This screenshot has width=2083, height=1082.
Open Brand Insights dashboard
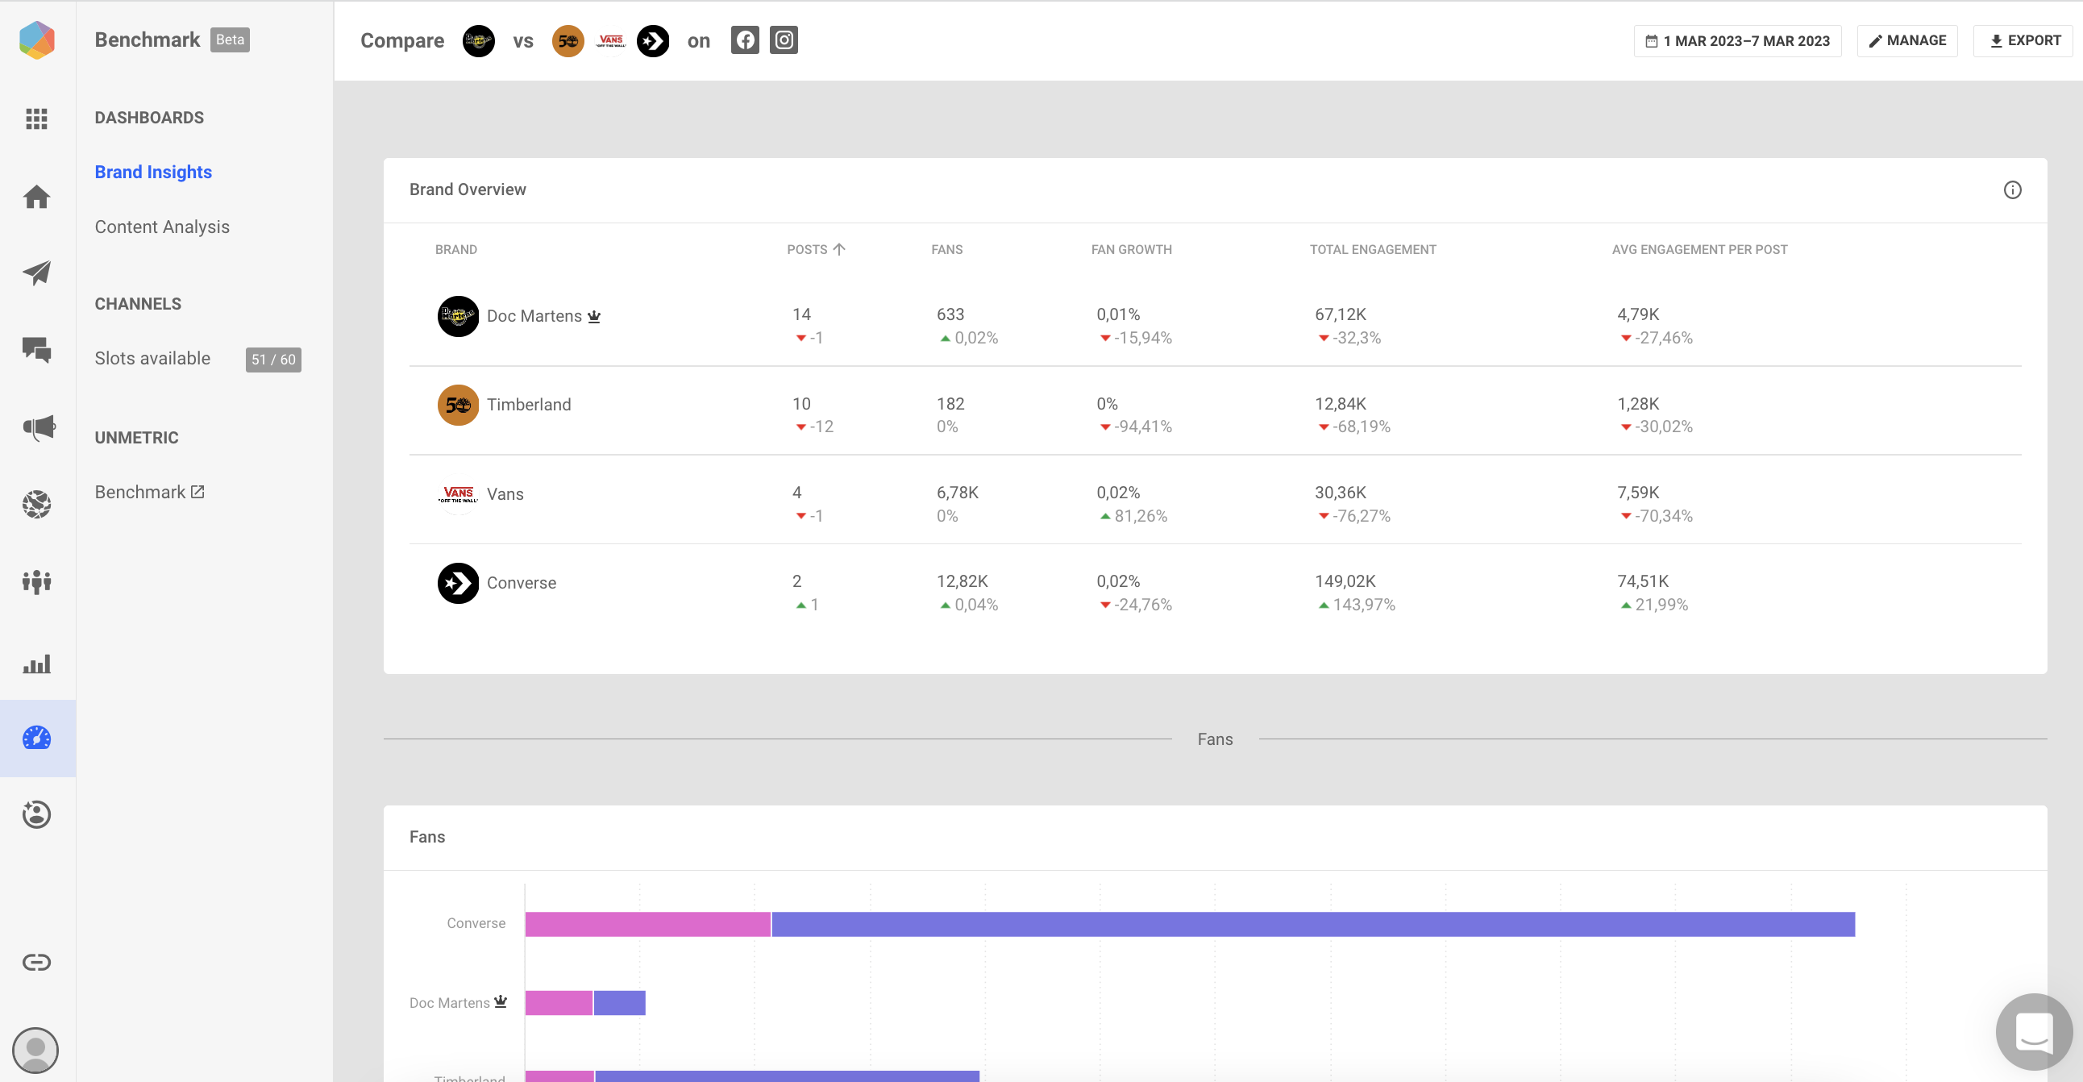[x=154, y=173]
